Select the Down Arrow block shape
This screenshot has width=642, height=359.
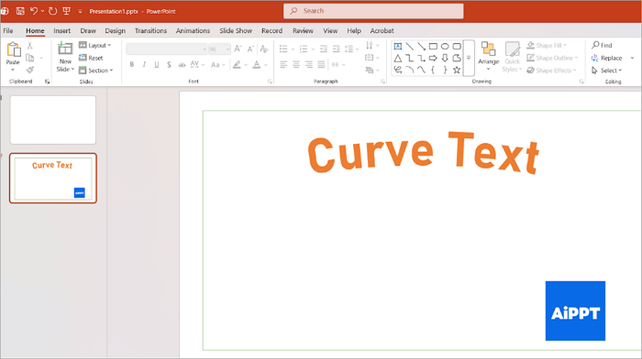pos(445,58)
